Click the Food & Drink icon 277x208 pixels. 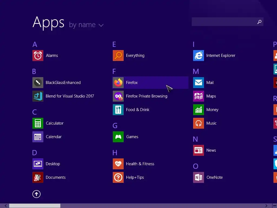[118, 110]
